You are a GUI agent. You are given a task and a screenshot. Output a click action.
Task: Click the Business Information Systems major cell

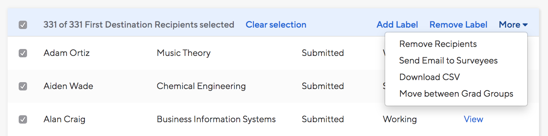point(216,119)
